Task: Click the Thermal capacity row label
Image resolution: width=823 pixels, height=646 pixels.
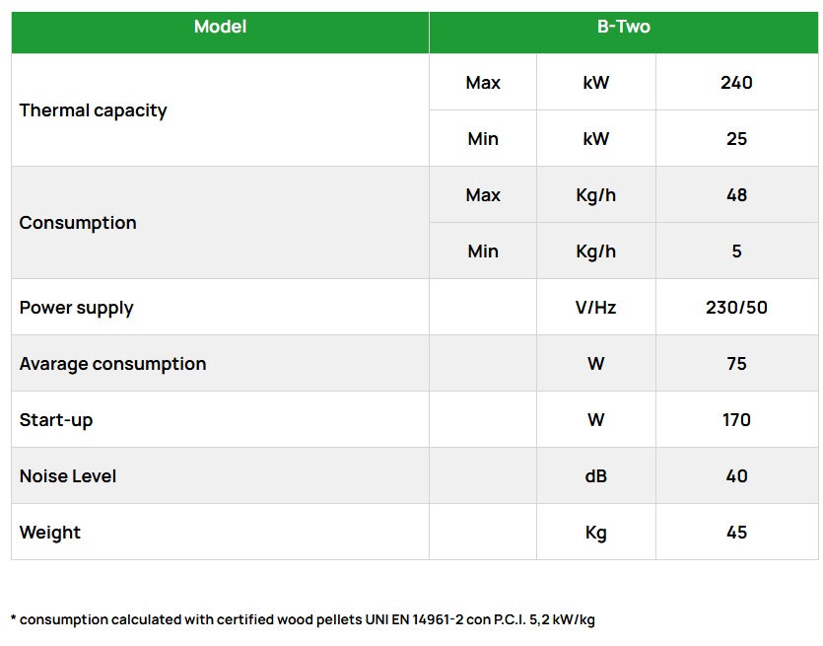Action: pyautogui.click(x=94, y=110)
